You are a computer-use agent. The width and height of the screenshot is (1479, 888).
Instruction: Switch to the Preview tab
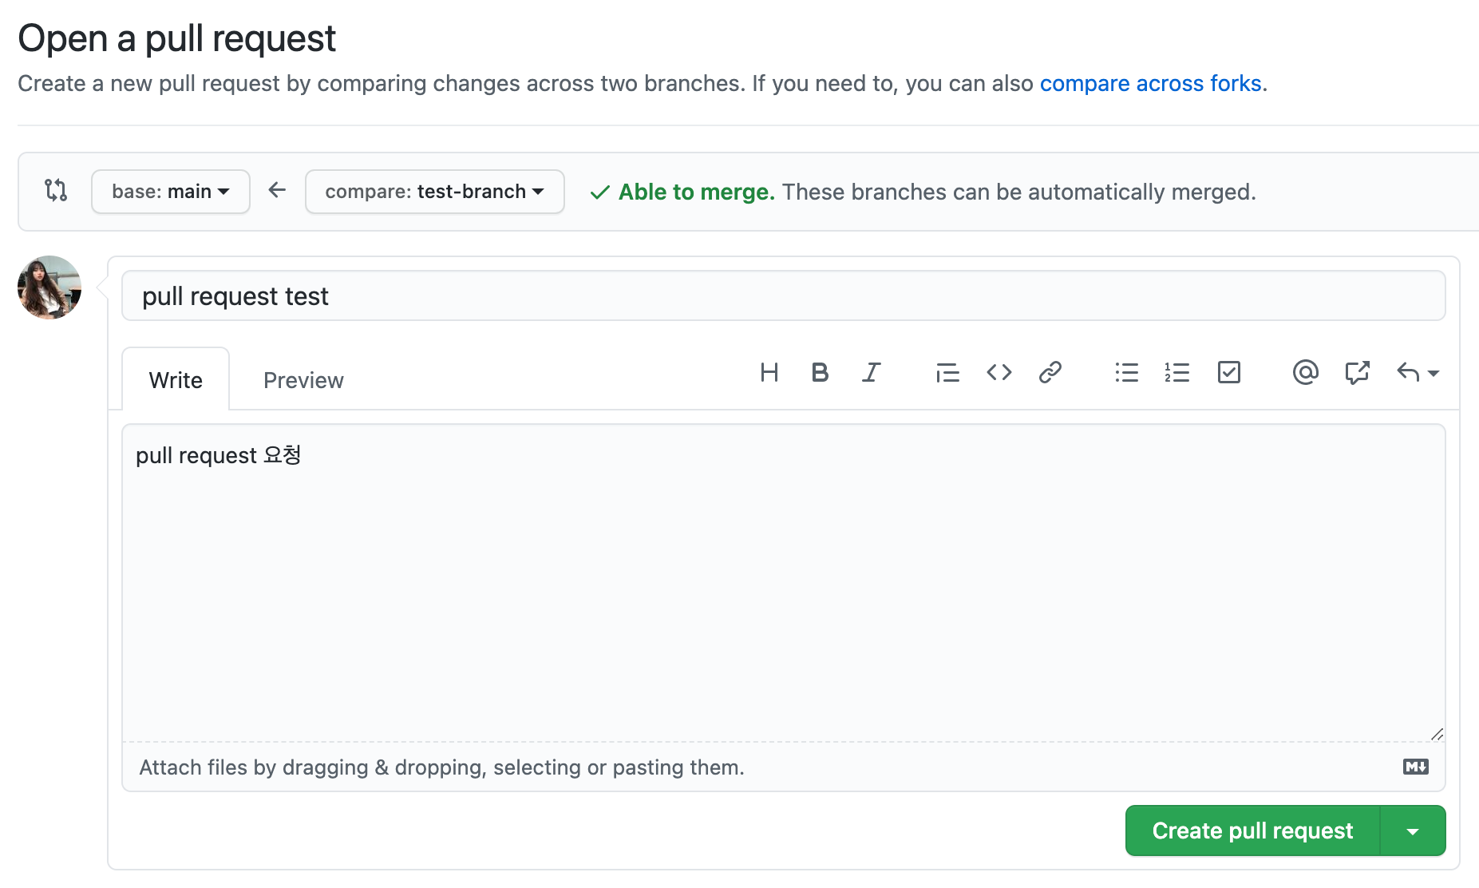303,380
